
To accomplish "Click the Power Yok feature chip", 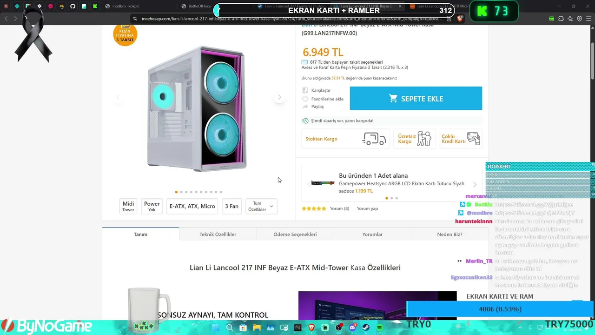I will click(x=152, y=206).
